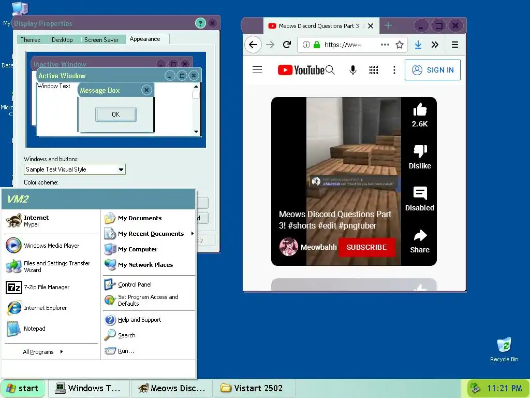Open Internet Mypal from Start menu
The image size is (530, 398).
click(51, 221)
